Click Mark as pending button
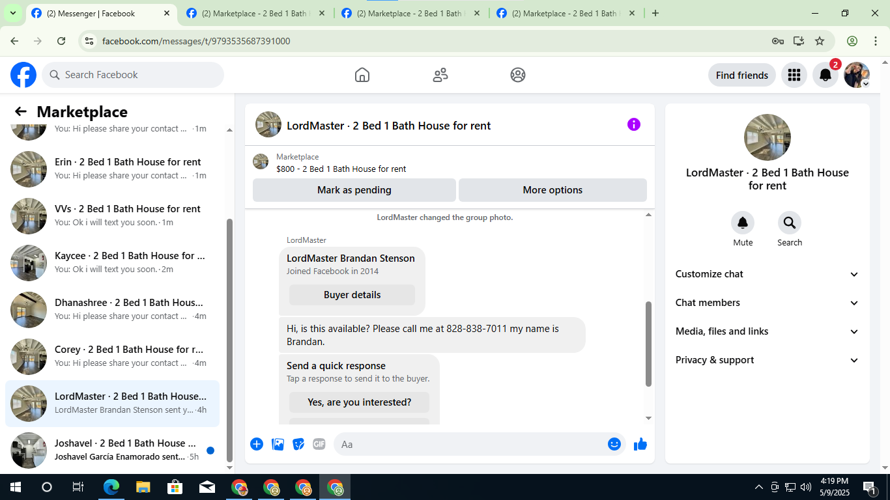890x500 pixels. [354, 190]
